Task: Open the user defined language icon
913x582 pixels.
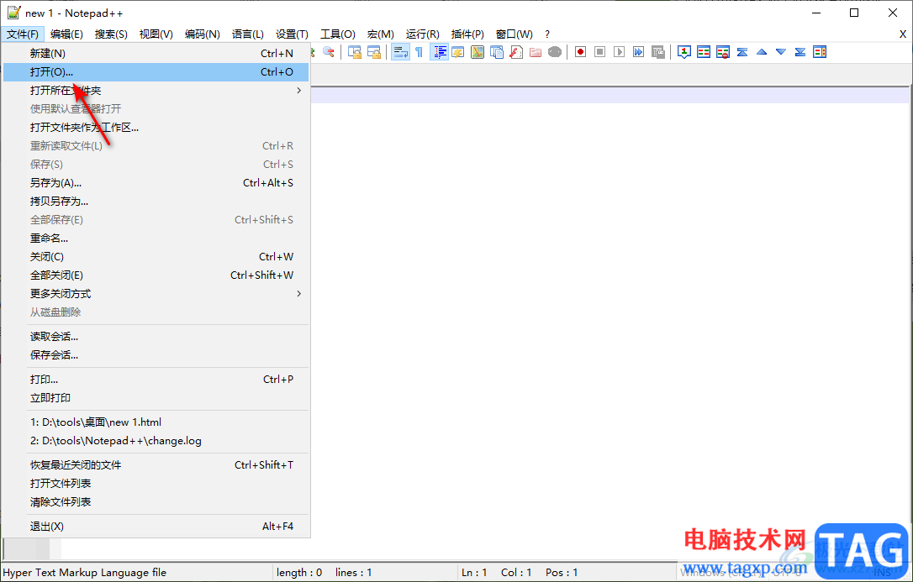Action: (458, 52)
